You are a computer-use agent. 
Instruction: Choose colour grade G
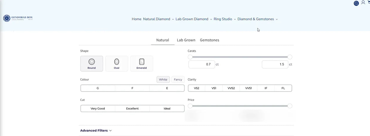(x=98, y=88)
